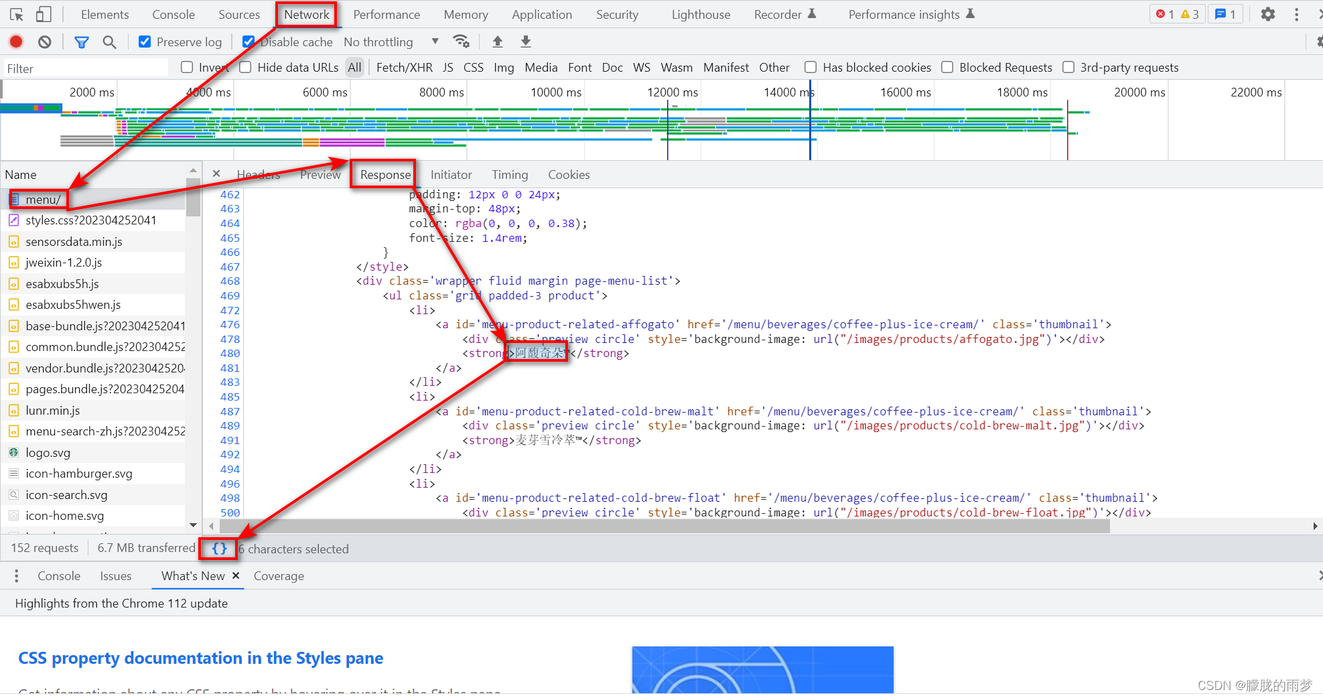Viewport: 1323px width, 698px height.
Task: Enable Hide data URLs checkbox
Action: (245, 67)
